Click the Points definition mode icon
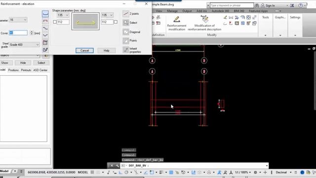The image size is (316, 178). coord(126,41)
